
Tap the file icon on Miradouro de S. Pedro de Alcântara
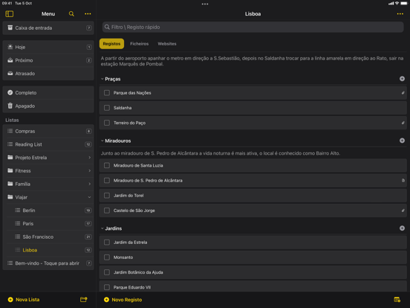[x=403, y=180]
